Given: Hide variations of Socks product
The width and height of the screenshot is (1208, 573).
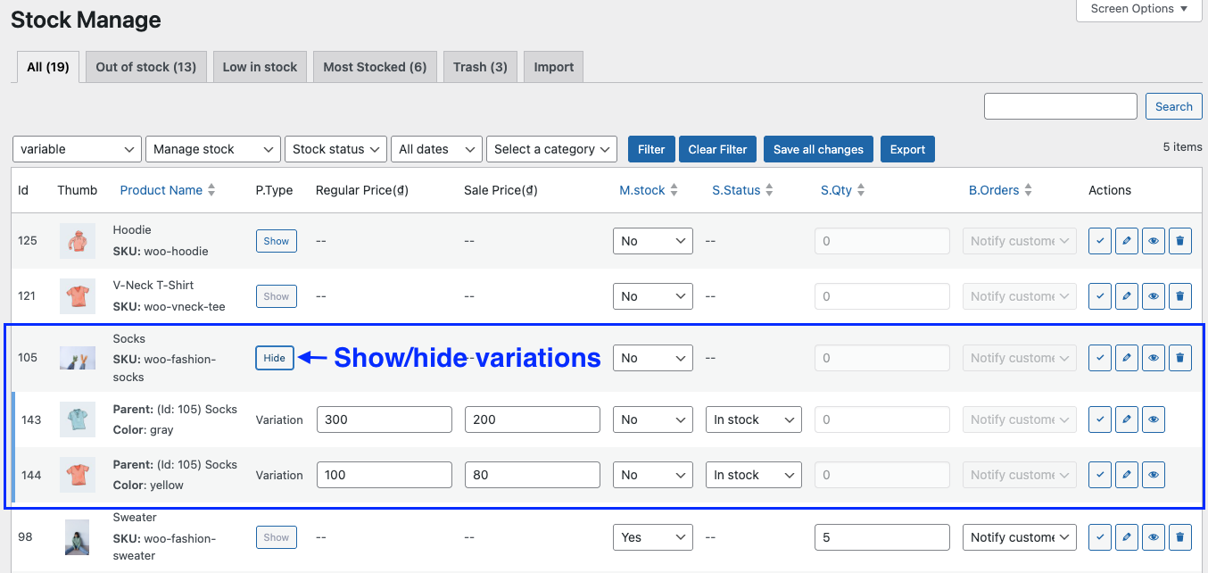Looking at the screenshot, I should pos(275,358).
